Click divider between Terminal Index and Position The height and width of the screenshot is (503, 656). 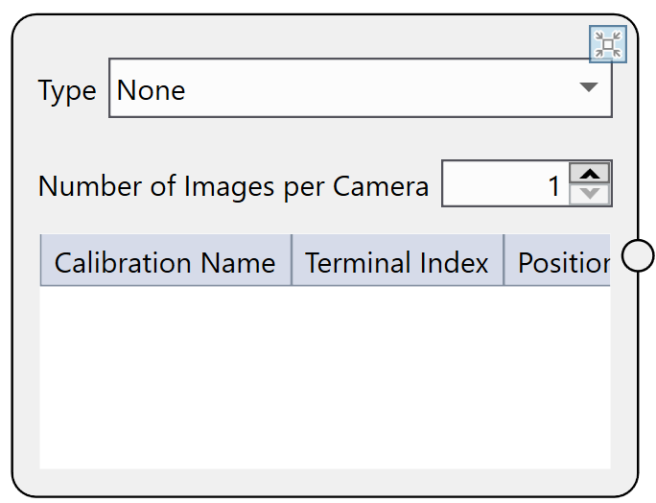[x=504, y=261]
